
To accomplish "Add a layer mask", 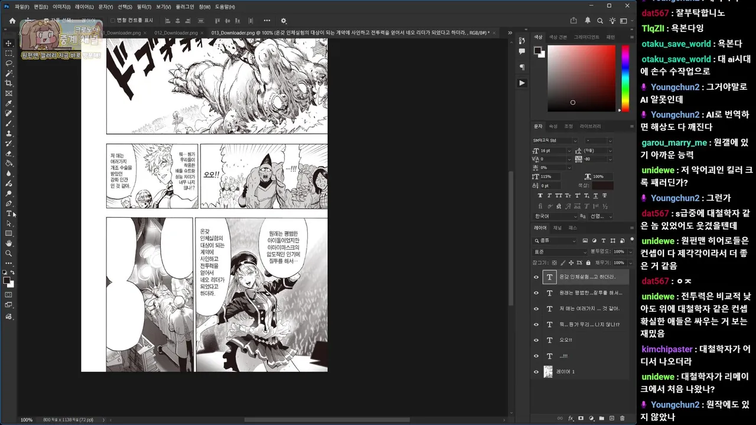I will point(581,418).
